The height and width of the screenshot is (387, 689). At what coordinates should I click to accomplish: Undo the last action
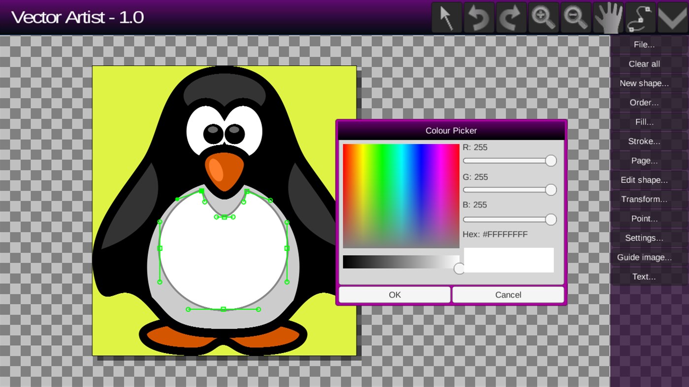tap(478, 17)
